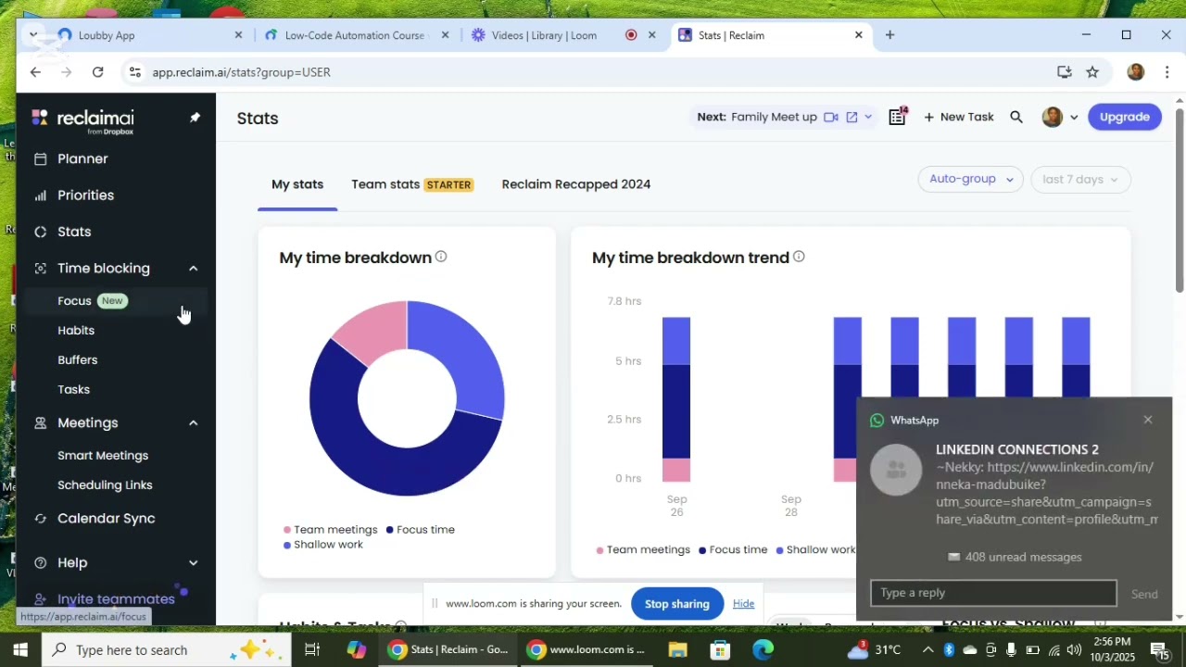Reload the page in Chrome
The image size is (1186, 667).
(x=97, y=72)
